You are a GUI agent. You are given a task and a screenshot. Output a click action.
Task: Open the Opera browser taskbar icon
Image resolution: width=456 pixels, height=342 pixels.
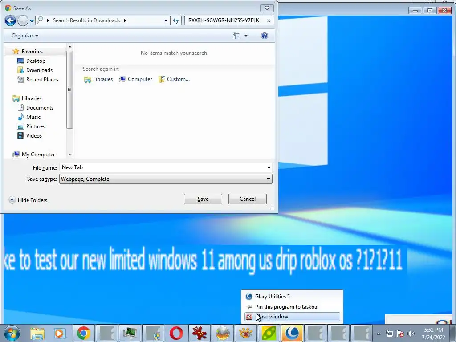pos(176,333)
